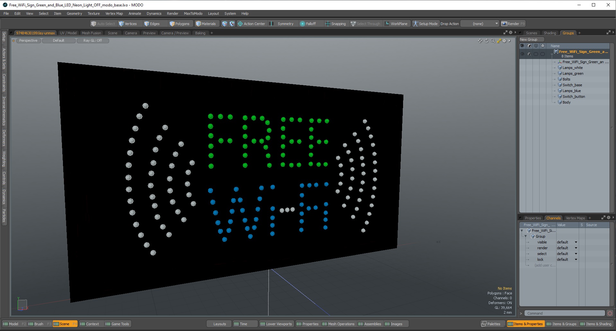
Task: Switch to the Baking tab
Action: click(200, 33)
